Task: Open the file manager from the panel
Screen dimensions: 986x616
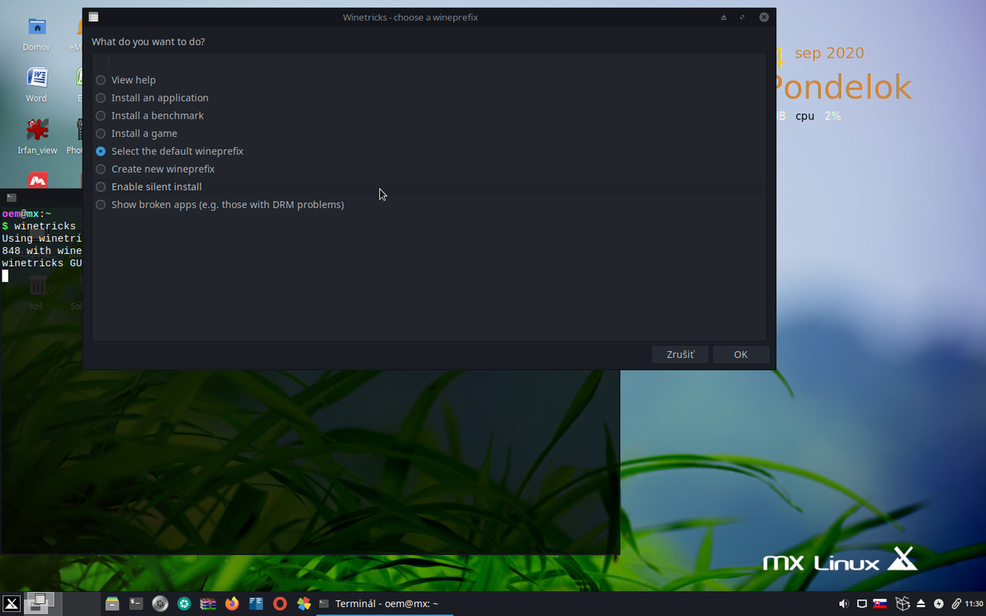Action: 112,604
